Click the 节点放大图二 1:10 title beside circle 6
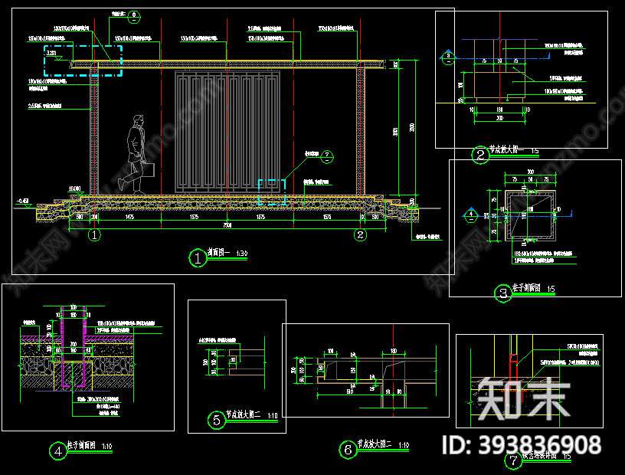 point(378,444)
